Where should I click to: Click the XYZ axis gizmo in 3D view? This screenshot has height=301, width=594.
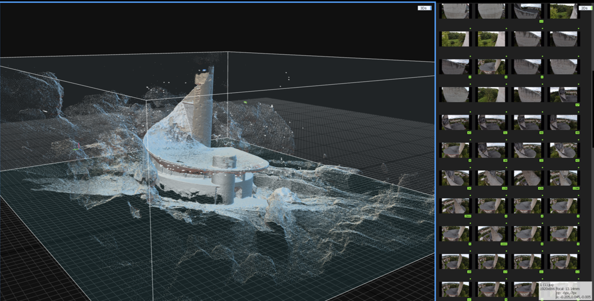point(76,148)
